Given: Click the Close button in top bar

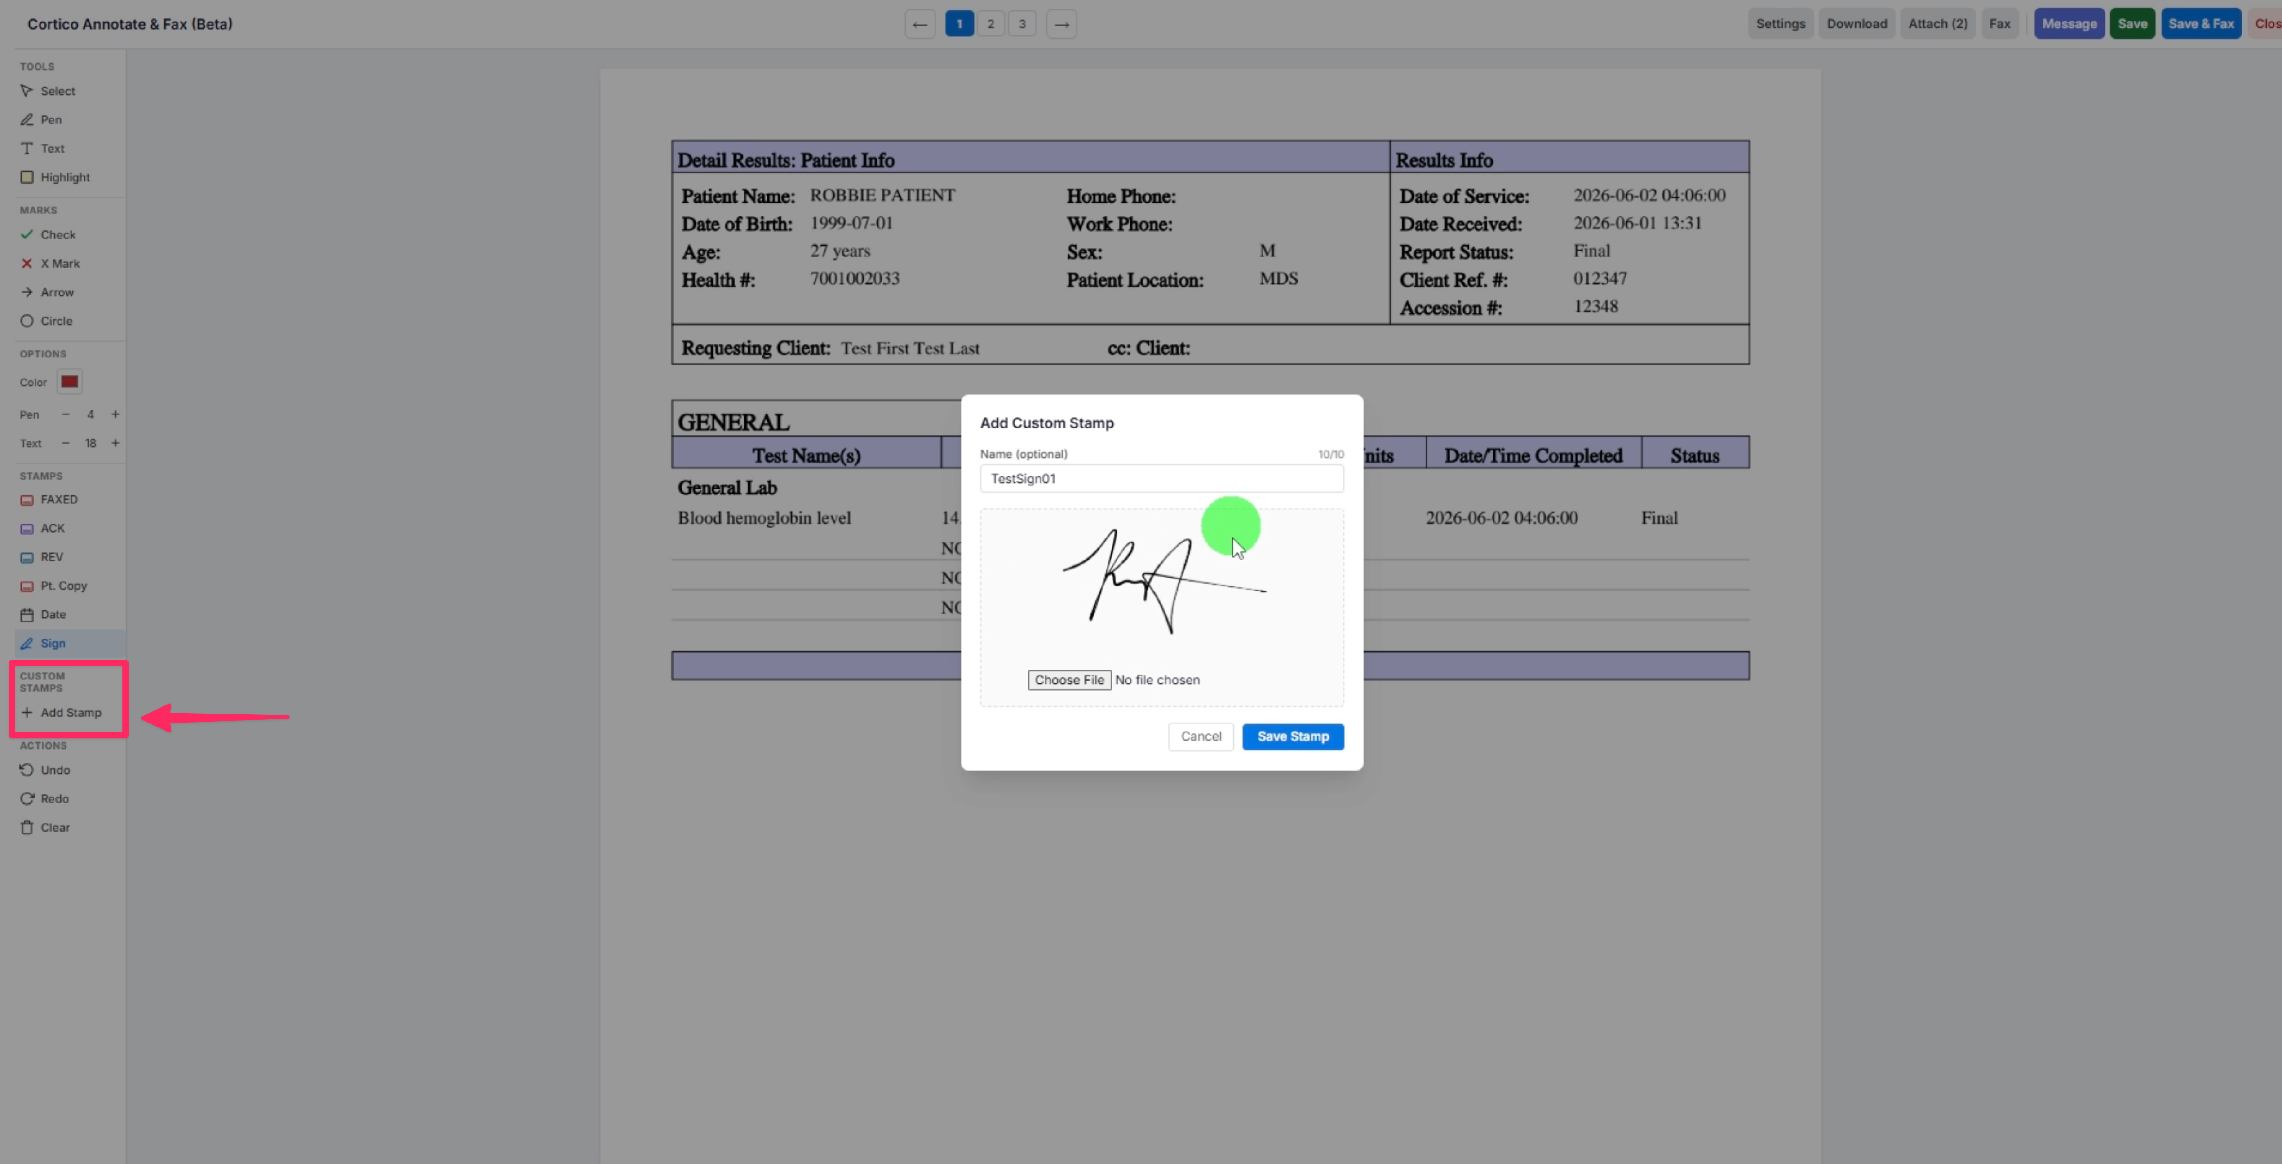Looking at the screenshot, I should (x=2267, y=24).
